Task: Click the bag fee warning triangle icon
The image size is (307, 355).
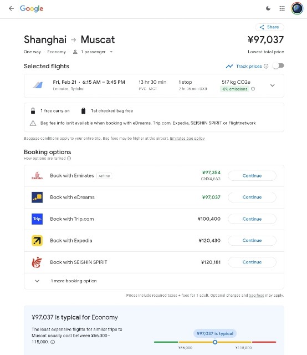Action: click(33, 123)
